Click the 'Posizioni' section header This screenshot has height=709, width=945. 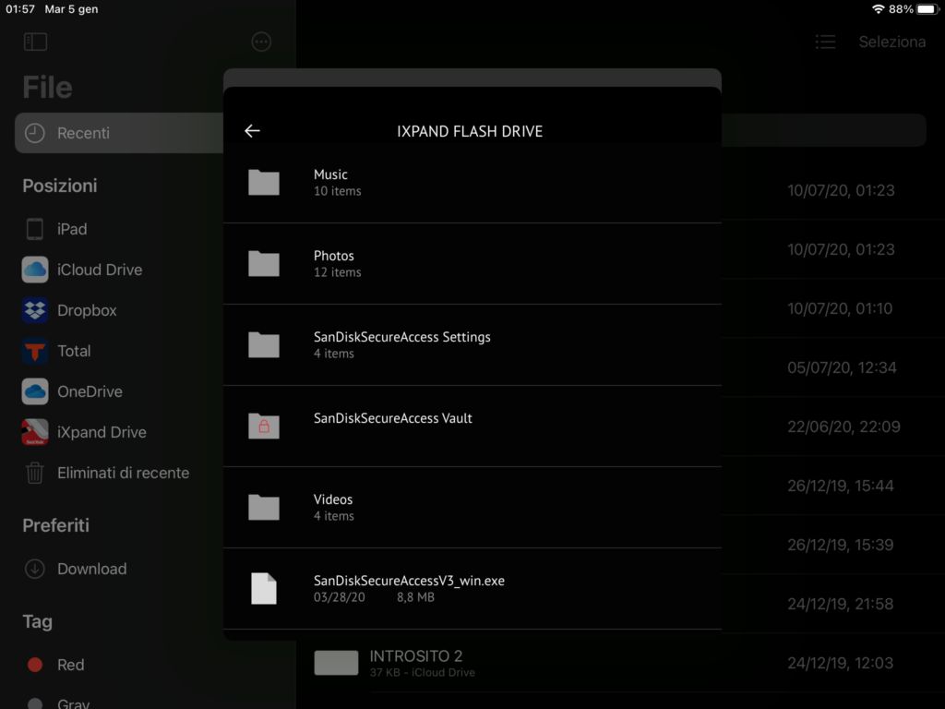[60, 186]
